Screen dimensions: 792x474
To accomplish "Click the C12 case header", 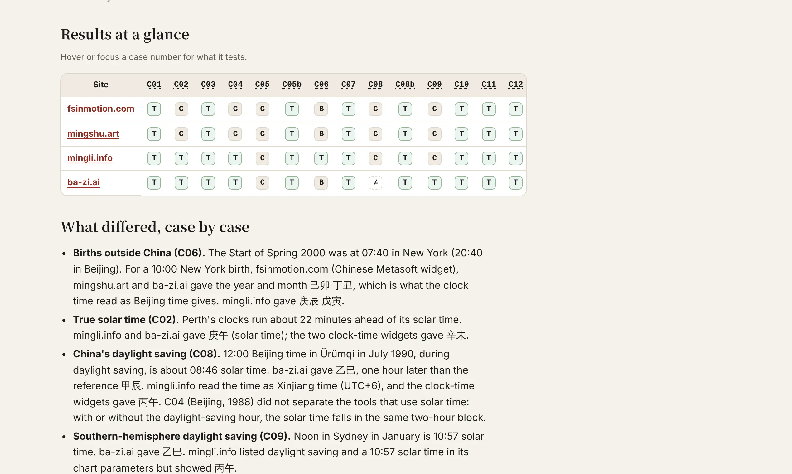I will [515, 84].
